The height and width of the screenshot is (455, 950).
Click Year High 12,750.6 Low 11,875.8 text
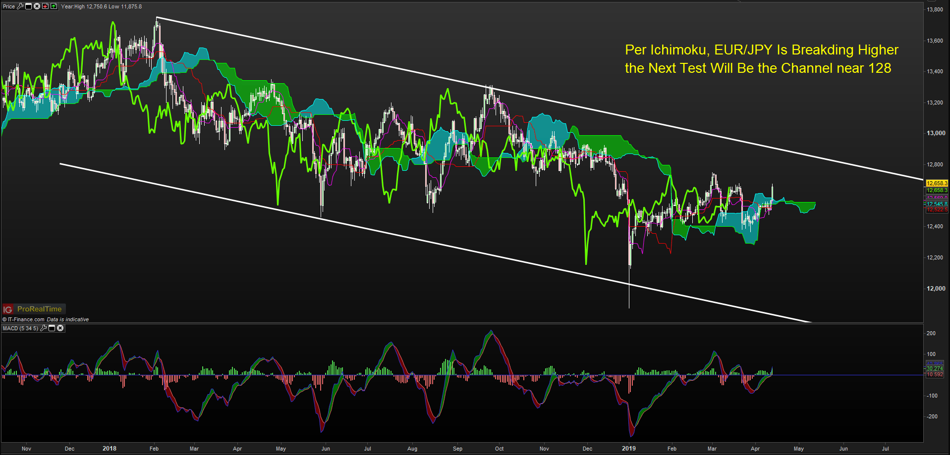101,6
